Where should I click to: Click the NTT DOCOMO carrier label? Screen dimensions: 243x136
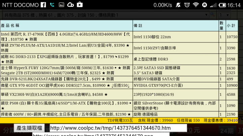[21, 5]
